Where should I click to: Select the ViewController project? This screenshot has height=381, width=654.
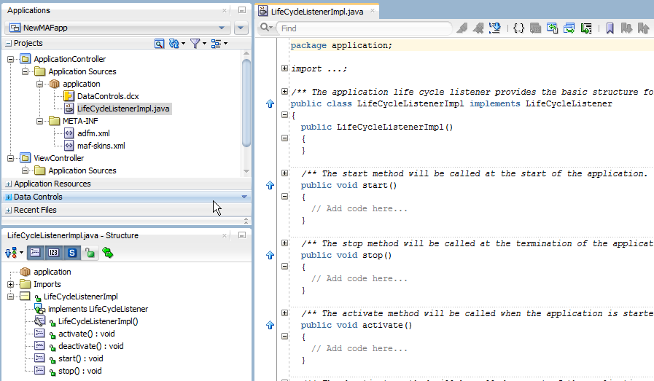58,158
